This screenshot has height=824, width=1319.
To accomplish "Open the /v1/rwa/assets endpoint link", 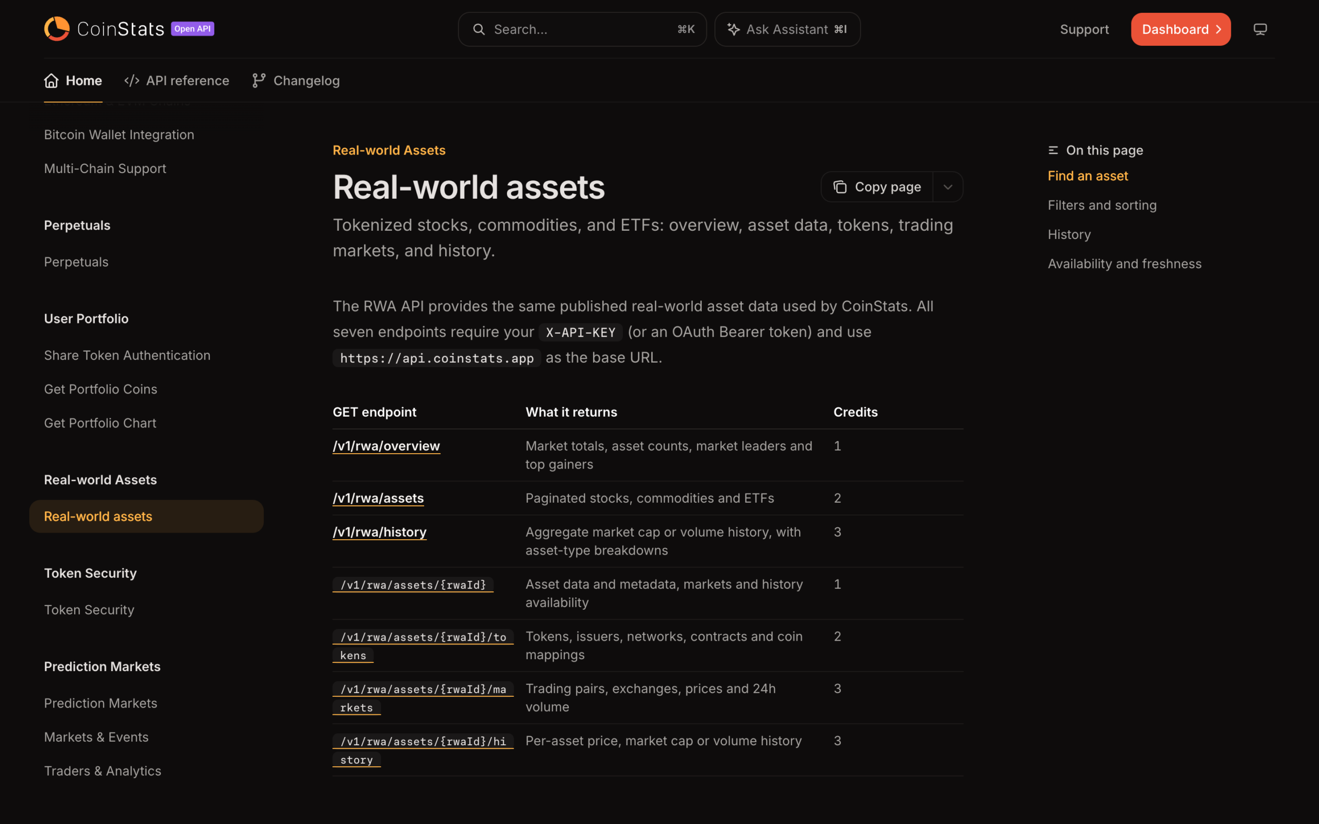I will pyautogui.click(x=378, y=498).
